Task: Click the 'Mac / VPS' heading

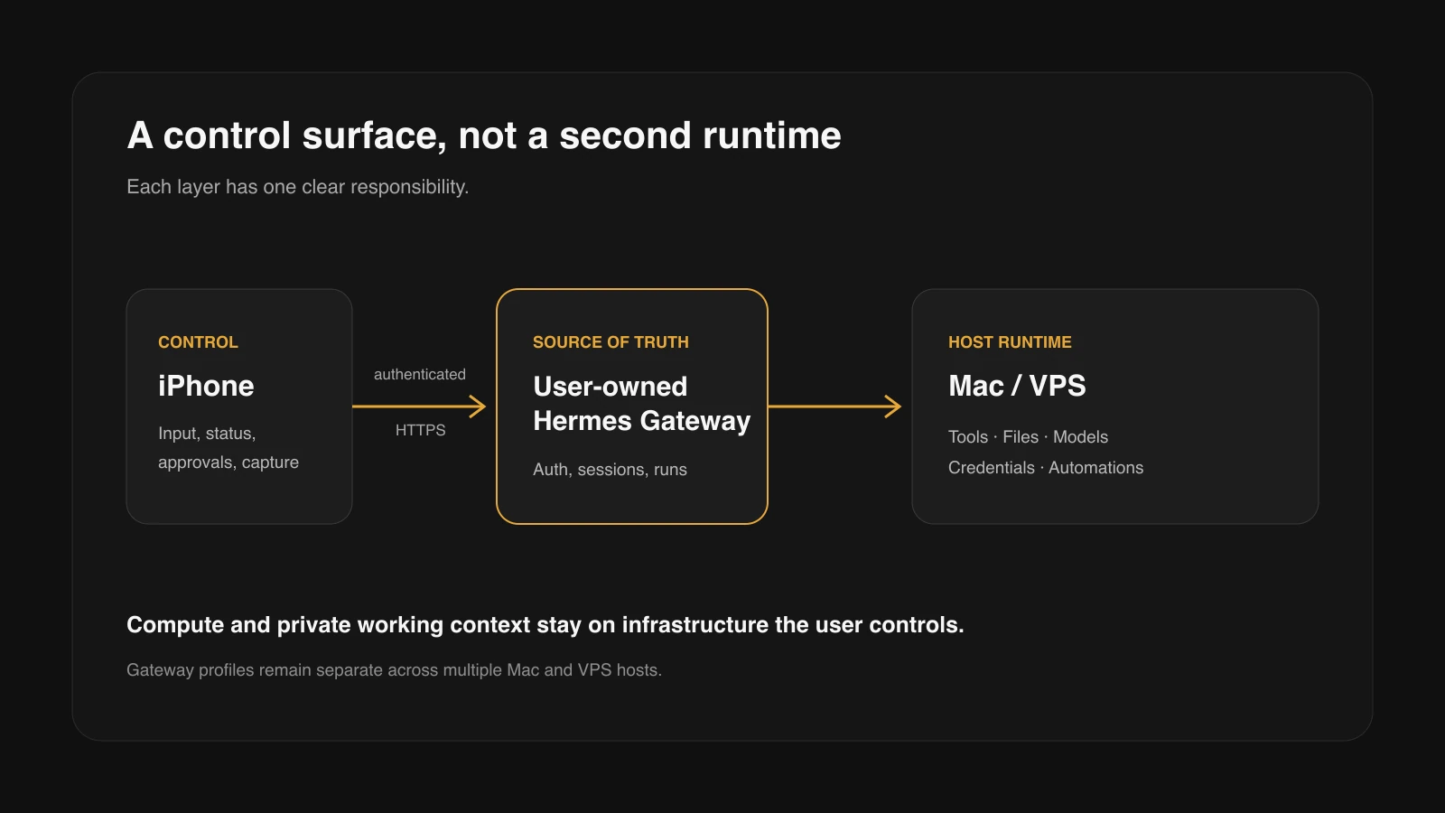Action: tap(1017, 386)
